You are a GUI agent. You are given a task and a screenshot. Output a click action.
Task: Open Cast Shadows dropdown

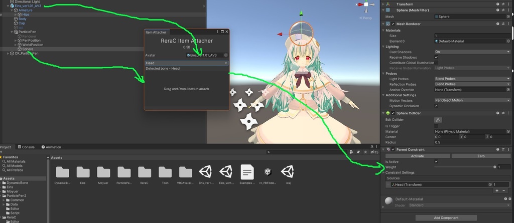coord(472,52)
